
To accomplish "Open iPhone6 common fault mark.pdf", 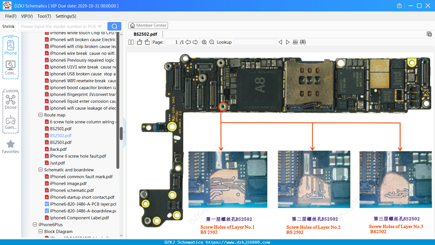I will [81, 176].
